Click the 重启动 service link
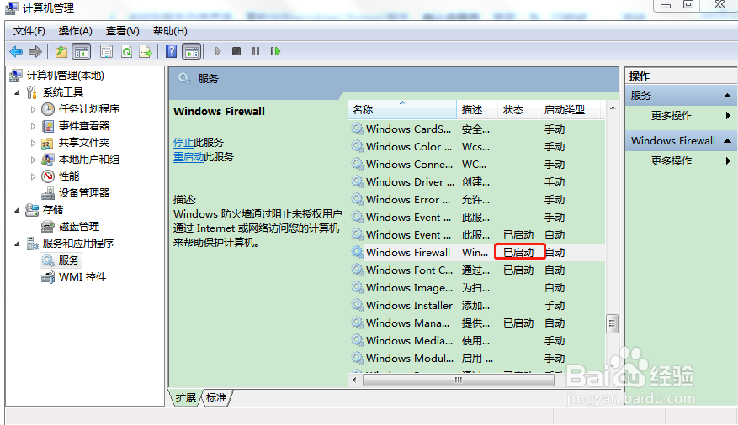This screenshot has width=738, height=425. 188,157
